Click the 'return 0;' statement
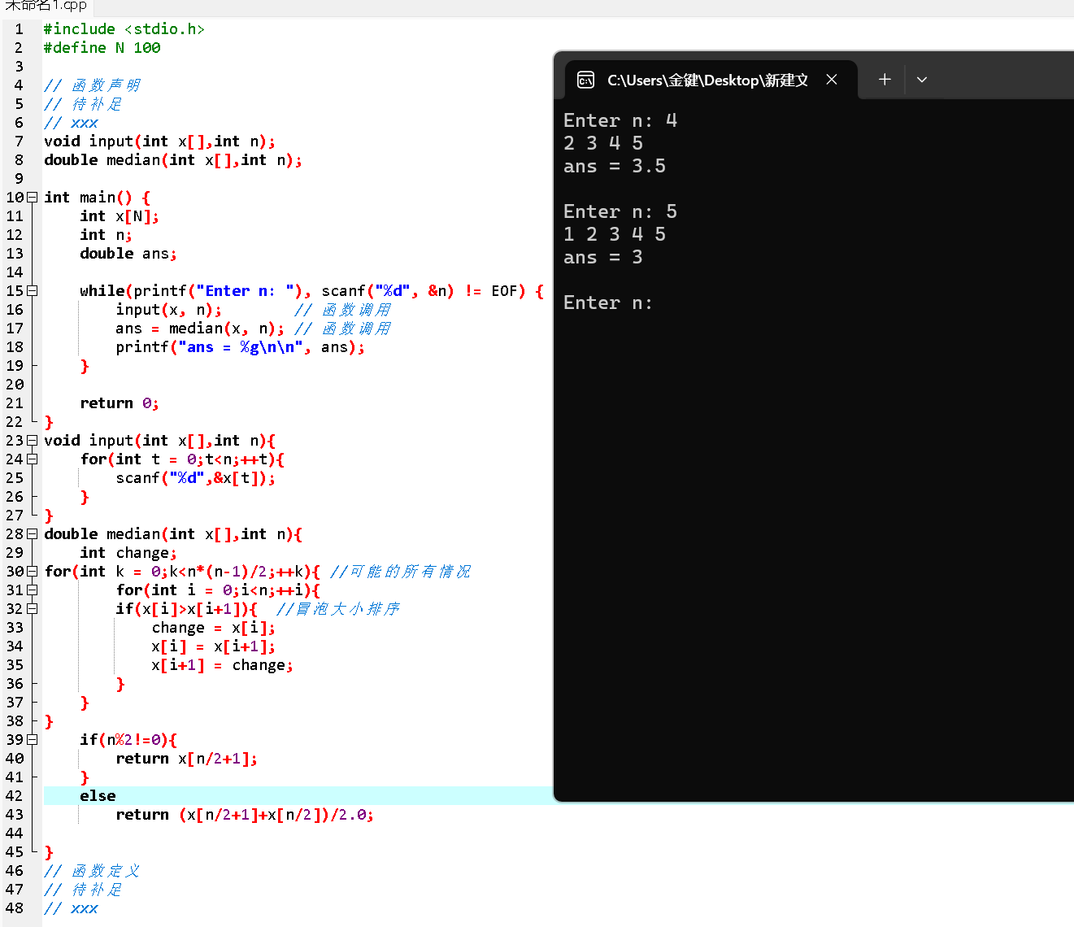1074x927 pixels. click(120, 403)
